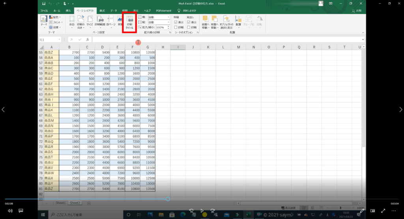This screenshot has height=219, width=404.
Task: Open the Name Box dropdown arrow
Action: [59, 39]
